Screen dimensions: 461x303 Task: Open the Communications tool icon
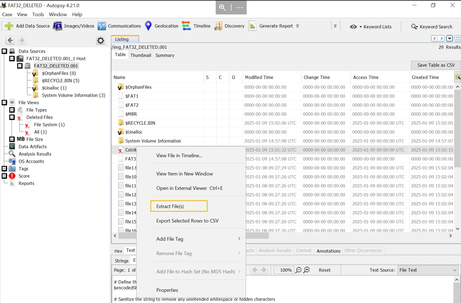(x=102, y=26)
